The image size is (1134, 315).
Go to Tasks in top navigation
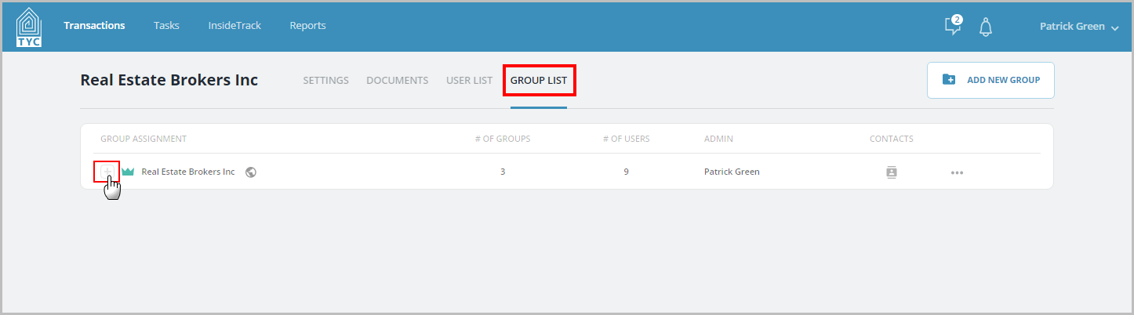tap(166, 26)
